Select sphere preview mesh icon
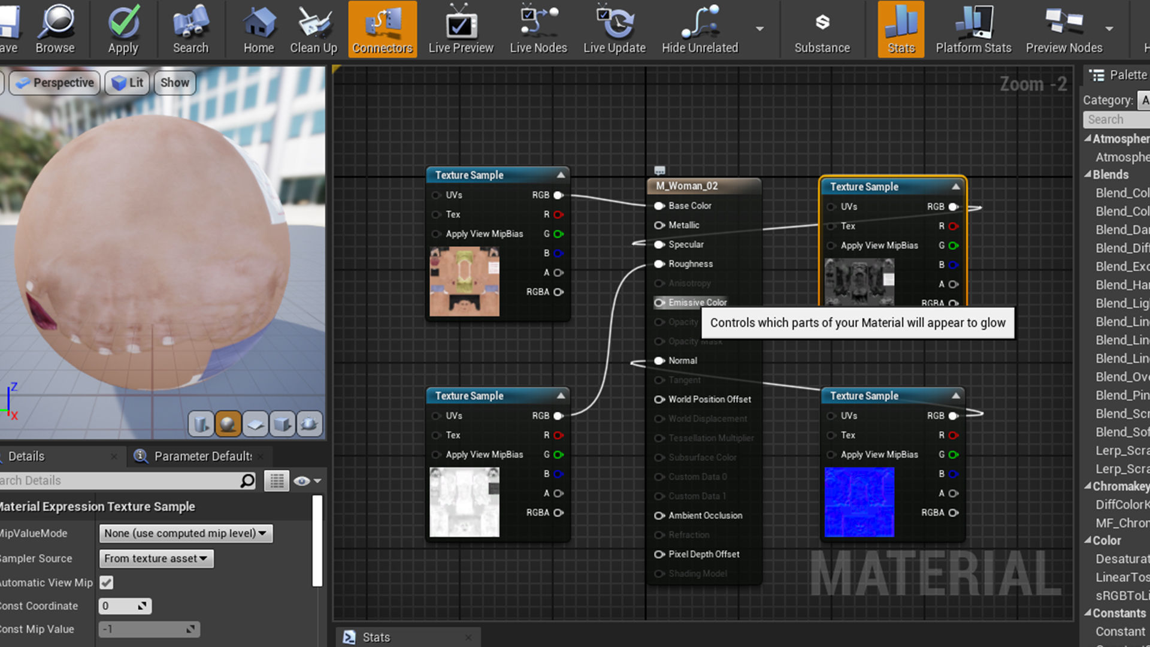1150x647 pixels. [x=228, y=424]
